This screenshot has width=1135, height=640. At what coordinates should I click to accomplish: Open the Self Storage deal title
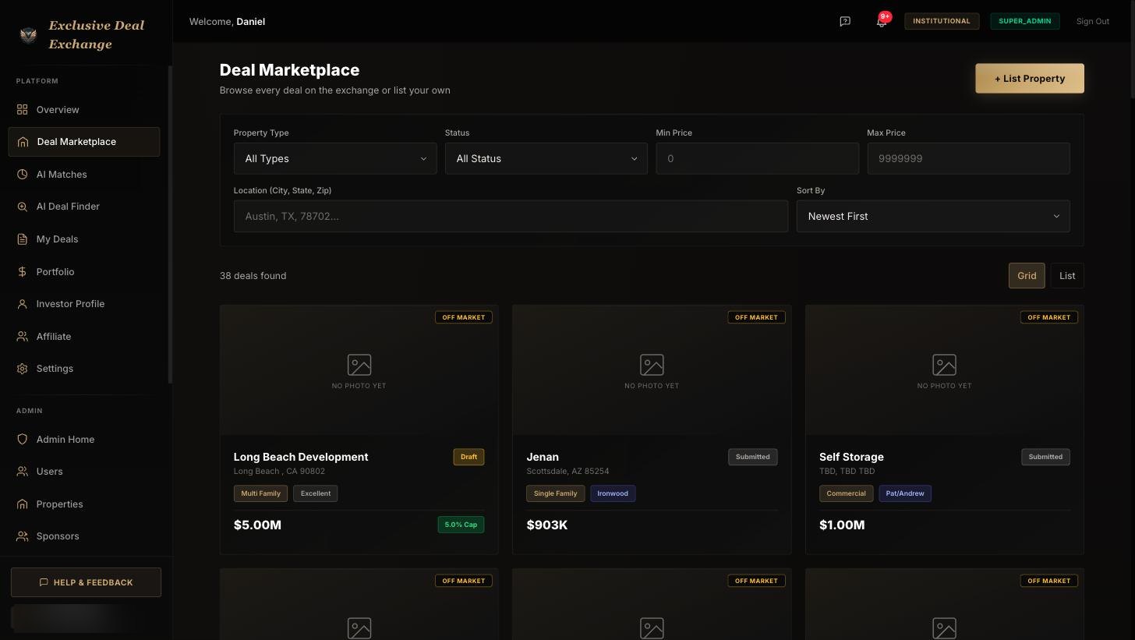click(851, 457)
